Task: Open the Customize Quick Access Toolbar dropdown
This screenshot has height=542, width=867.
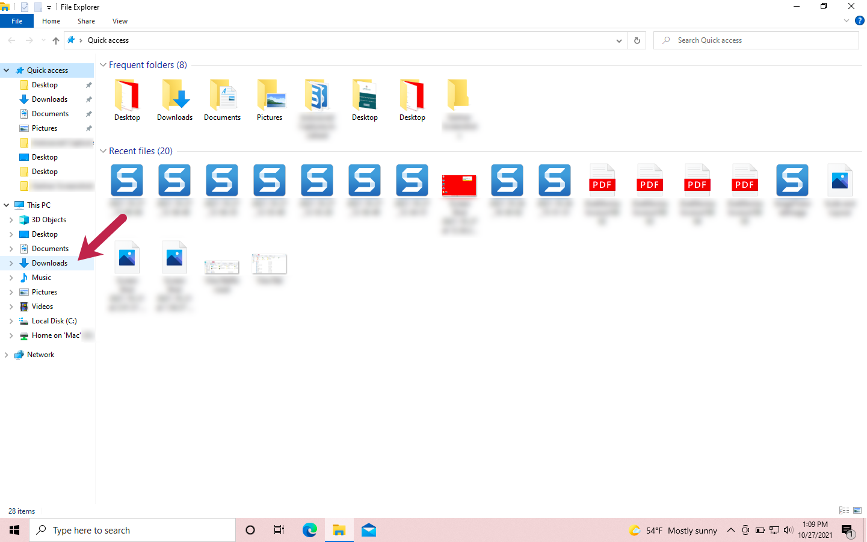Action: coord(49,7)
